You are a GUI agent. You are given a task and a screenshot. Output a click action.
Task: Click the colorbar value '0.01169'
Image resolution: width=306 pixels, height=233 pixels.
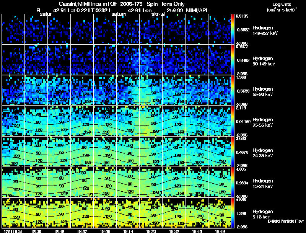(x=243, y=122)
